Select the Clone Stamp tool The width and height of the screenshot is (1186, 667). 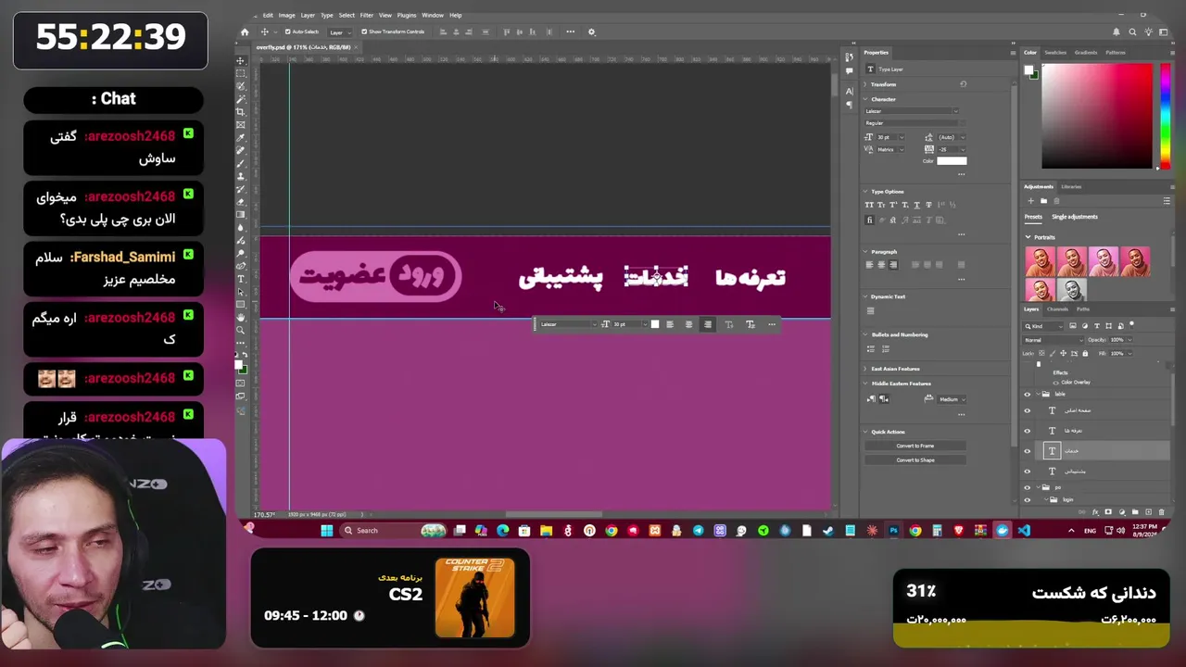point(241,176)
